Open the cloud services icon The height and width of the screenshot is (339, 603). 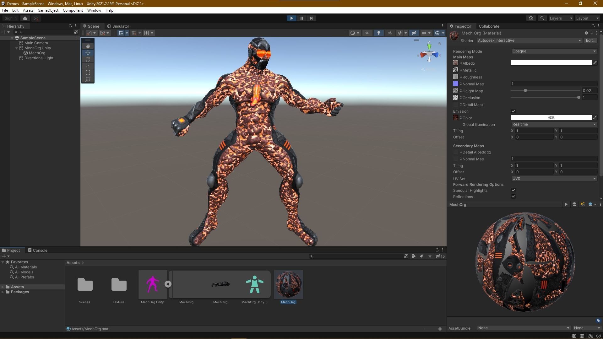[25, 18]
